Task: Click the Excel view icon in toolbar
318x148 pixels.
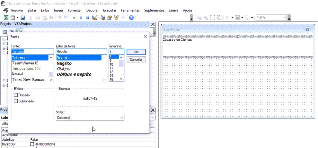Action: 6,18
